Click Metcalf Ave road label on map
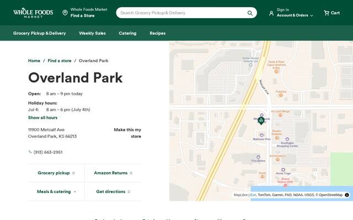 pyautogui.click(x=264, y=87)
